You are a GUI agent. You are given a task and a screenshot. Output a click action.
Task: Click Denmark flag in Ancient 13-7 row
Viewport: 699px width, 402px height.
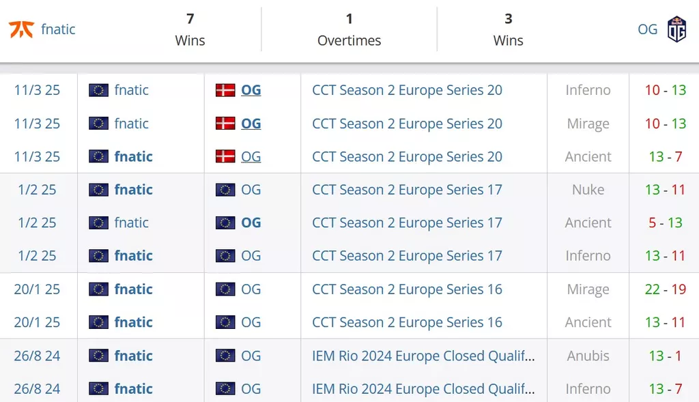tap(225, 156)
